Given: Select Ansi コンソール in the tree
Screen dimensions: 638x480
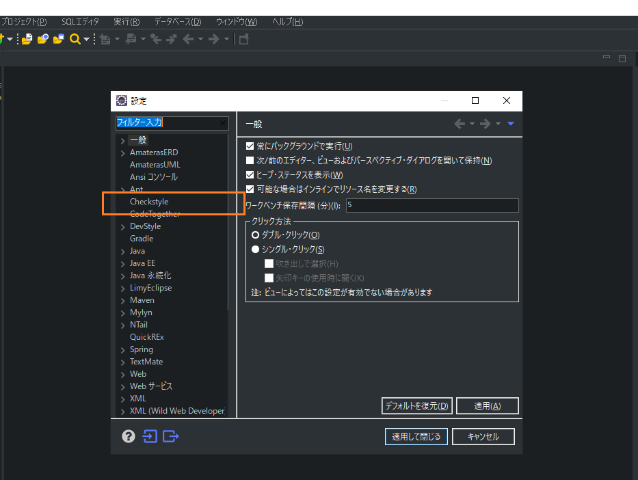Looking at the screenshot, I should (x=153, y=177).
